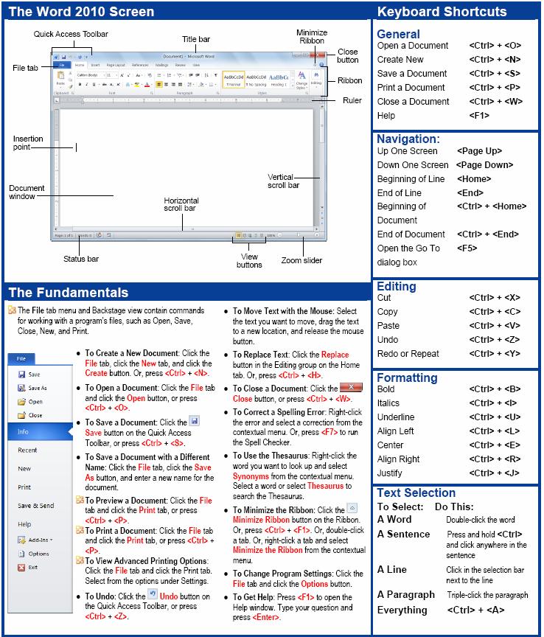Click the Change Styles icon
544x637 pixels.
tap(302, 80)
